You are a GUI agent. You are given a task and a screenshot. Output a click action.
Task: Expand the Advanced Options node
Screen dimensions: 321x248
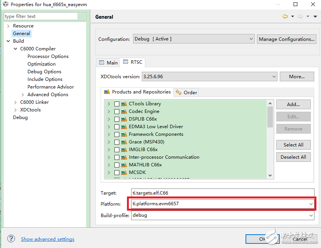(x=23, y=95)
